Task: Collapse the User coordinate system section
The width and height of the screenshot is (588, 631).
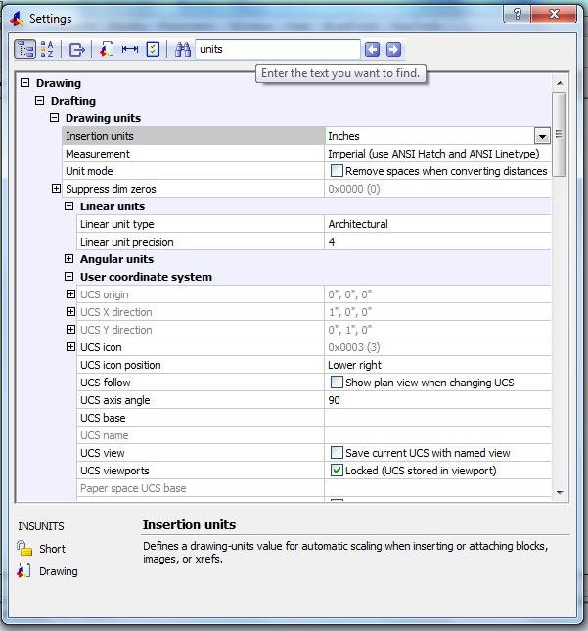Action: (x=69, y=277)
